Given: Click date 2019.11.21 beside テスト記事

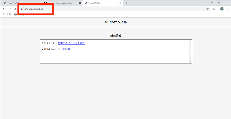Looking at the screenshot, I should 49,49.
